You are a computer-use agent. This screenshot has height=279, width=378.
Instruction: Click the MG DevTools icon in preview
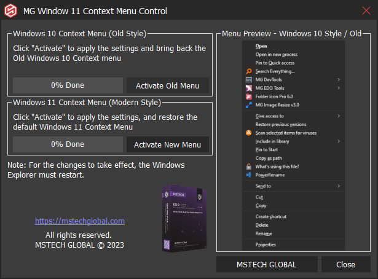point(248,80)
